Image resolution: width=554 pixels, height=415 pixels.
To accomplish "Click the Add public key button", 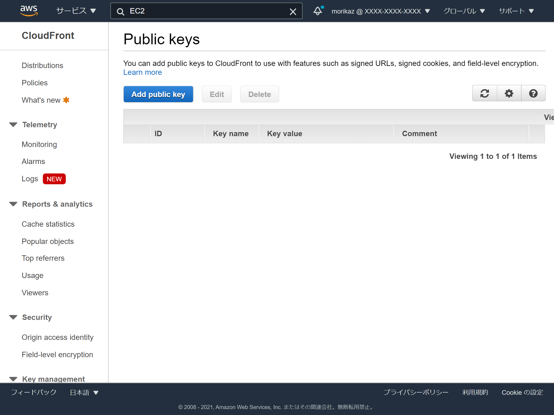I will (x=158, y=94).
